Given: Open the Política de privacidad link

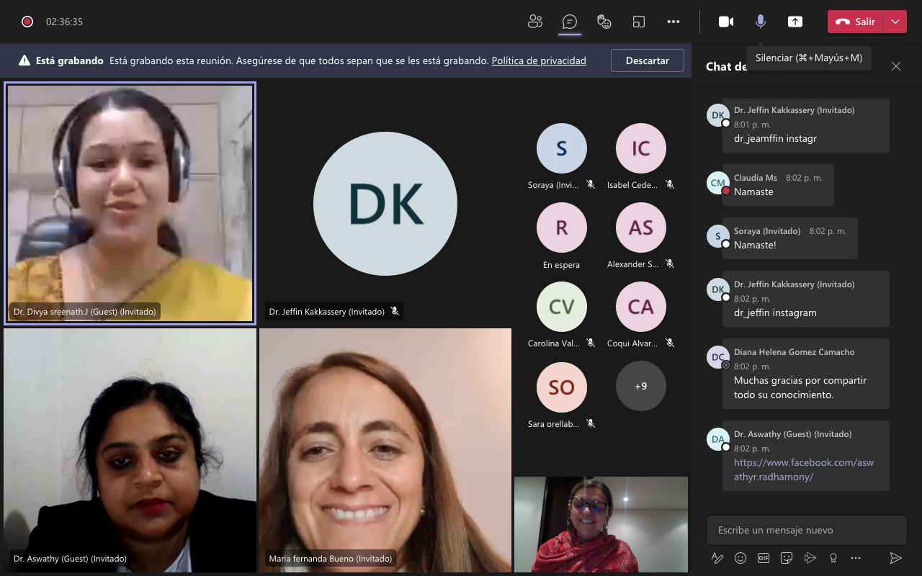Looking at the screenshot, I should (x=539, y=61).
